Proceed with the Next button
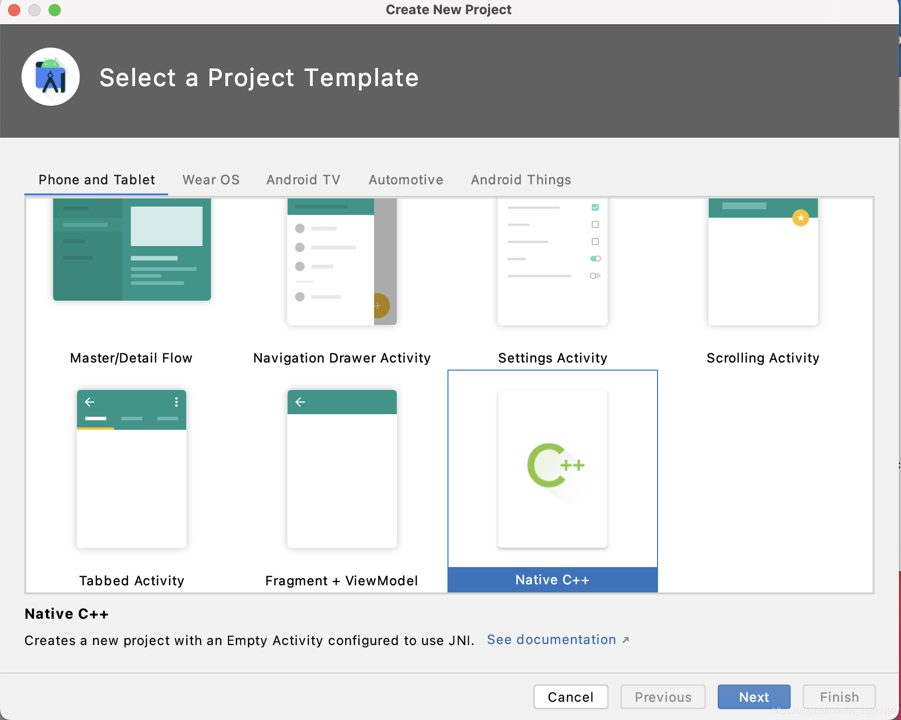This screenshot has width=901, height=720. pyautogui.click(x=754, y=697)
